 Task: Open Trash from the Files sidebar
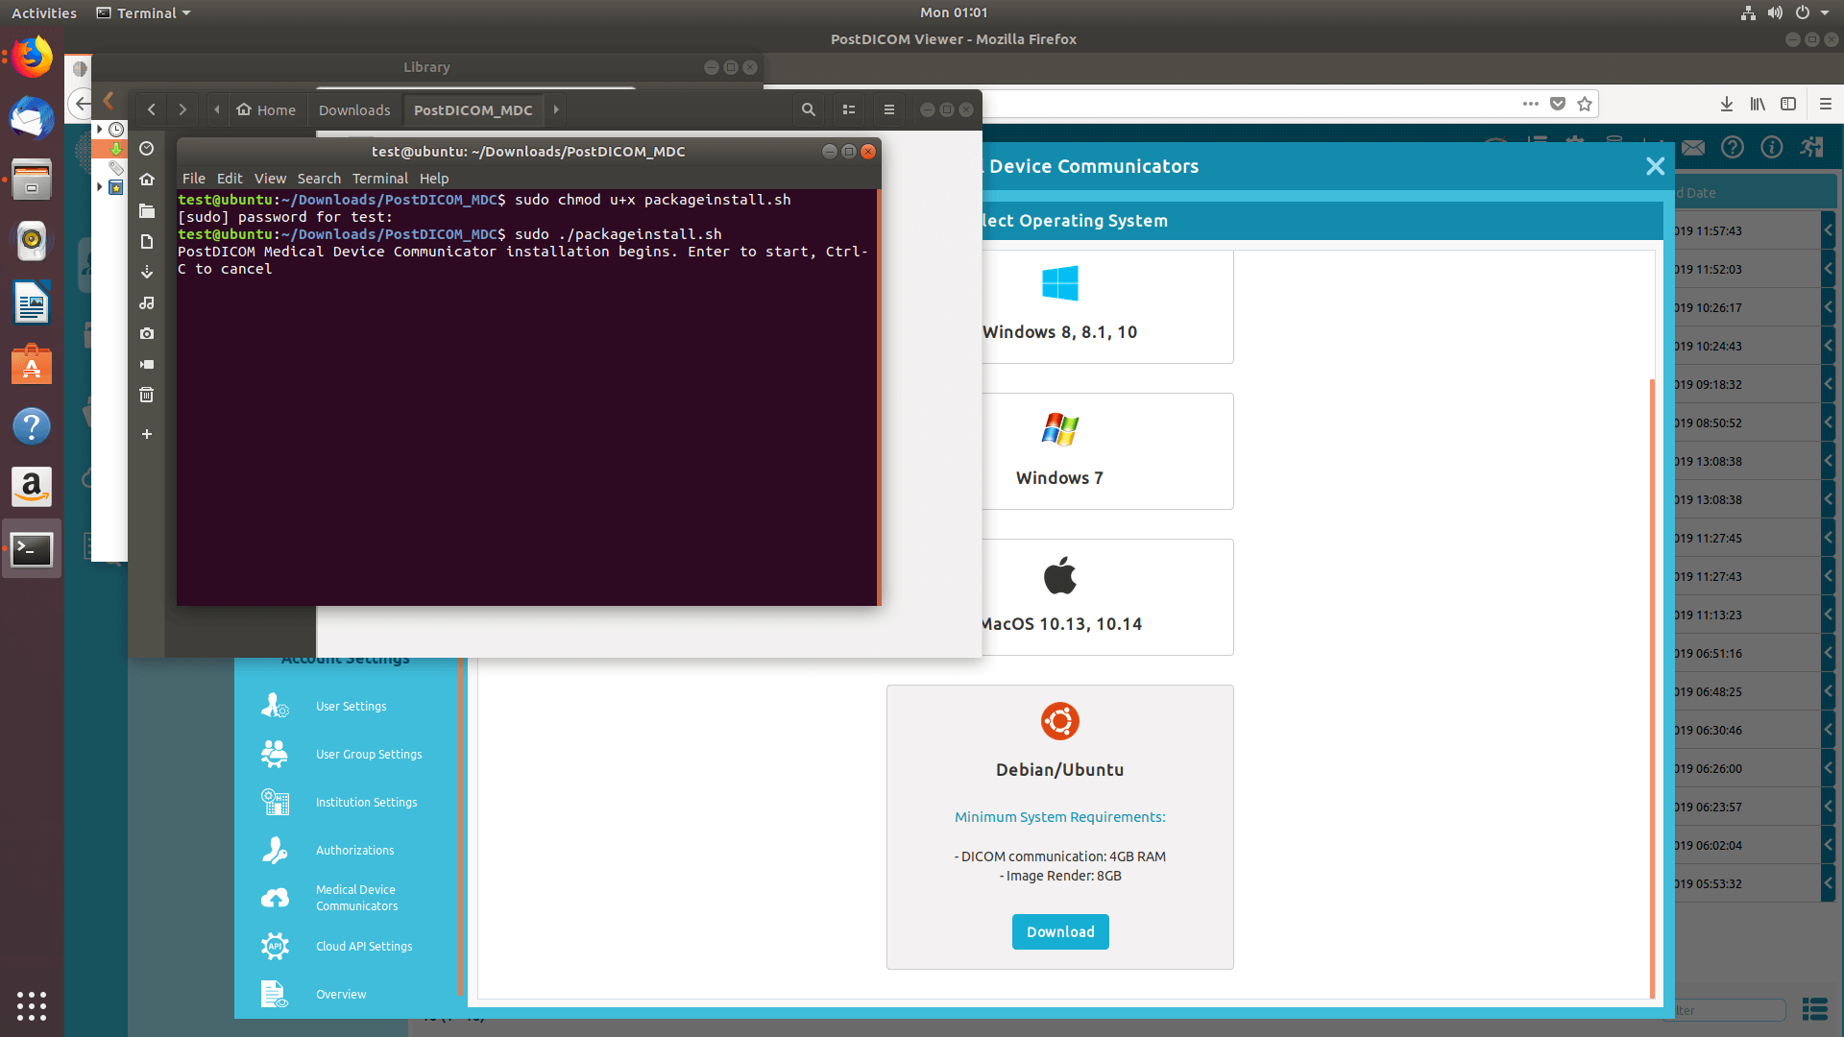coord(146,394)
